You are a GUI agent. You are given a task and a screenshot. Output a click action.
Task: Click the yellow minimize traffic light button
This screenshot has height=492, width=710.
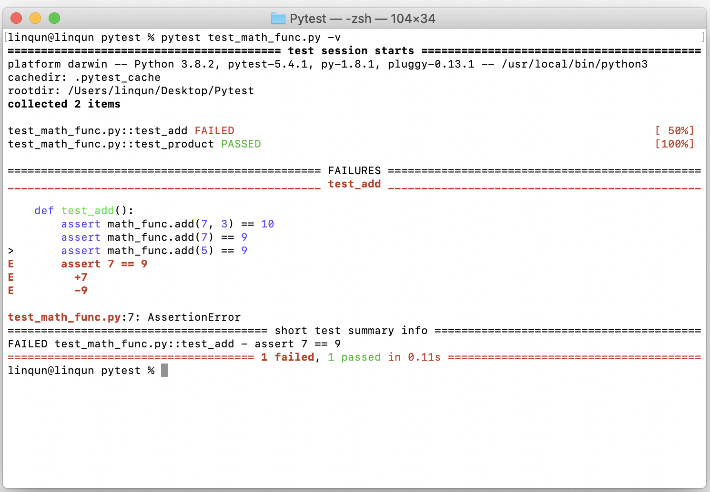tap(35, 18)
